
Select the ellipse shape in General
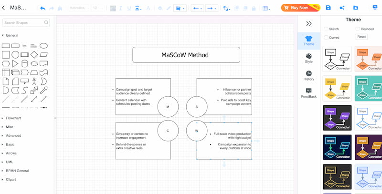coord(43,46)
